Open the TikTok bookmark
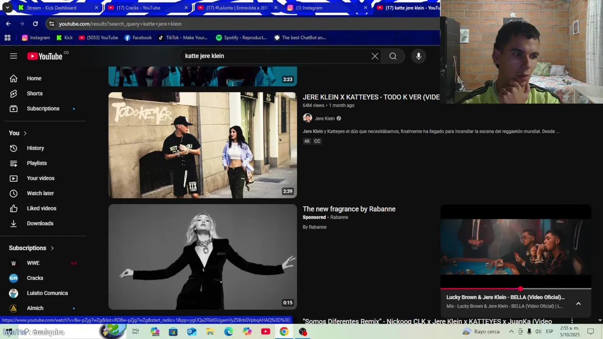Screen dimensions: 603x339 click(183, 38)
